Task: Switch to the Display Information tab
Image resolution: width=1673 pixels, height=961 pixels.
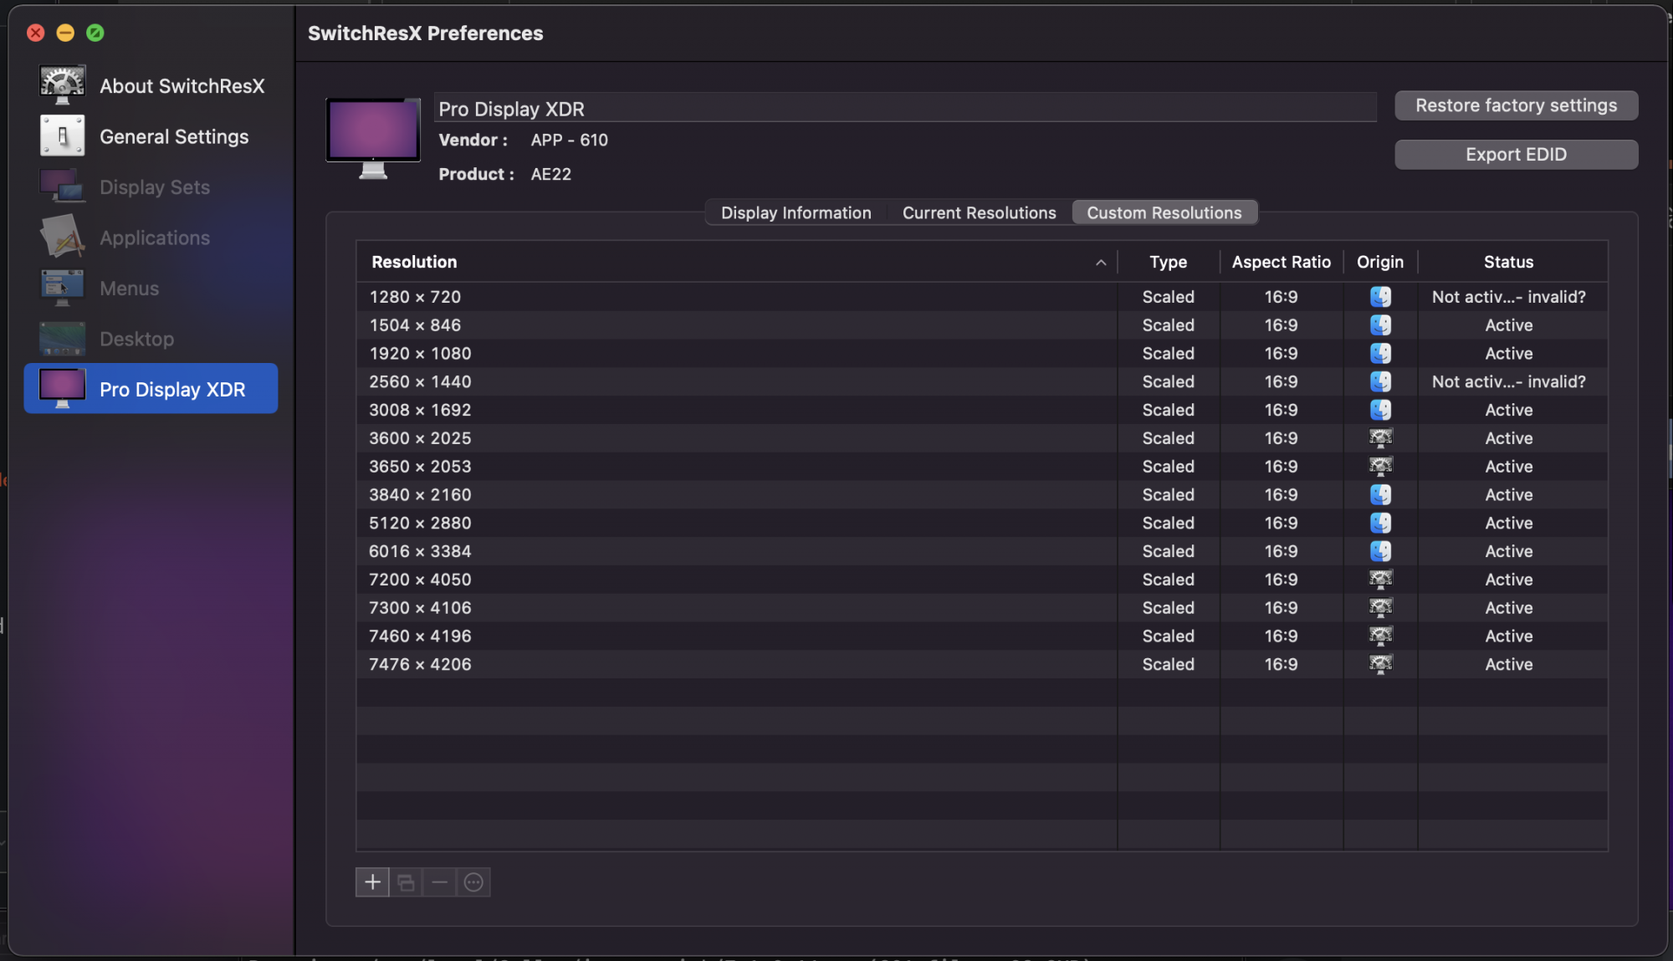Action: tap(796, 212)
